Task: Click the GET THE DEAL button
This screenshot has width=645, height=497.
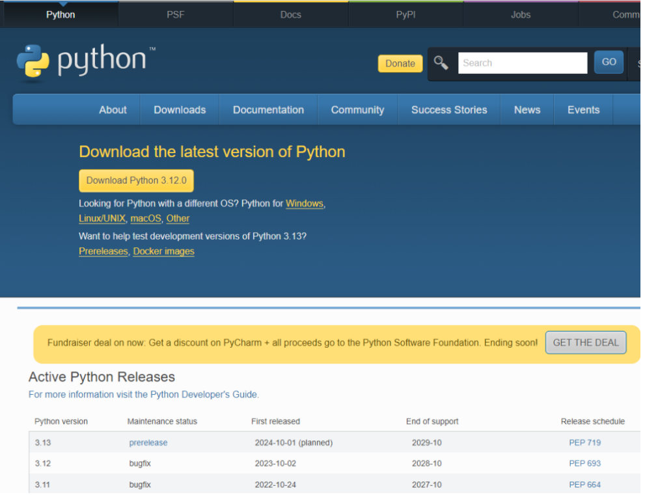Action: tap(586, 343)
